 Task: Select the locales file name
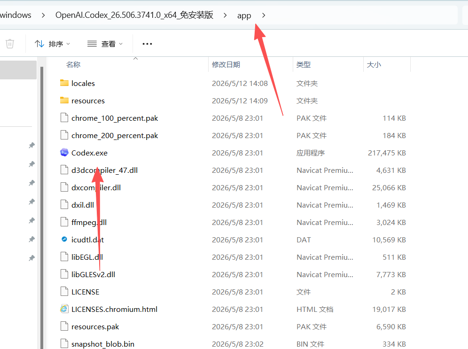(83, 83)
